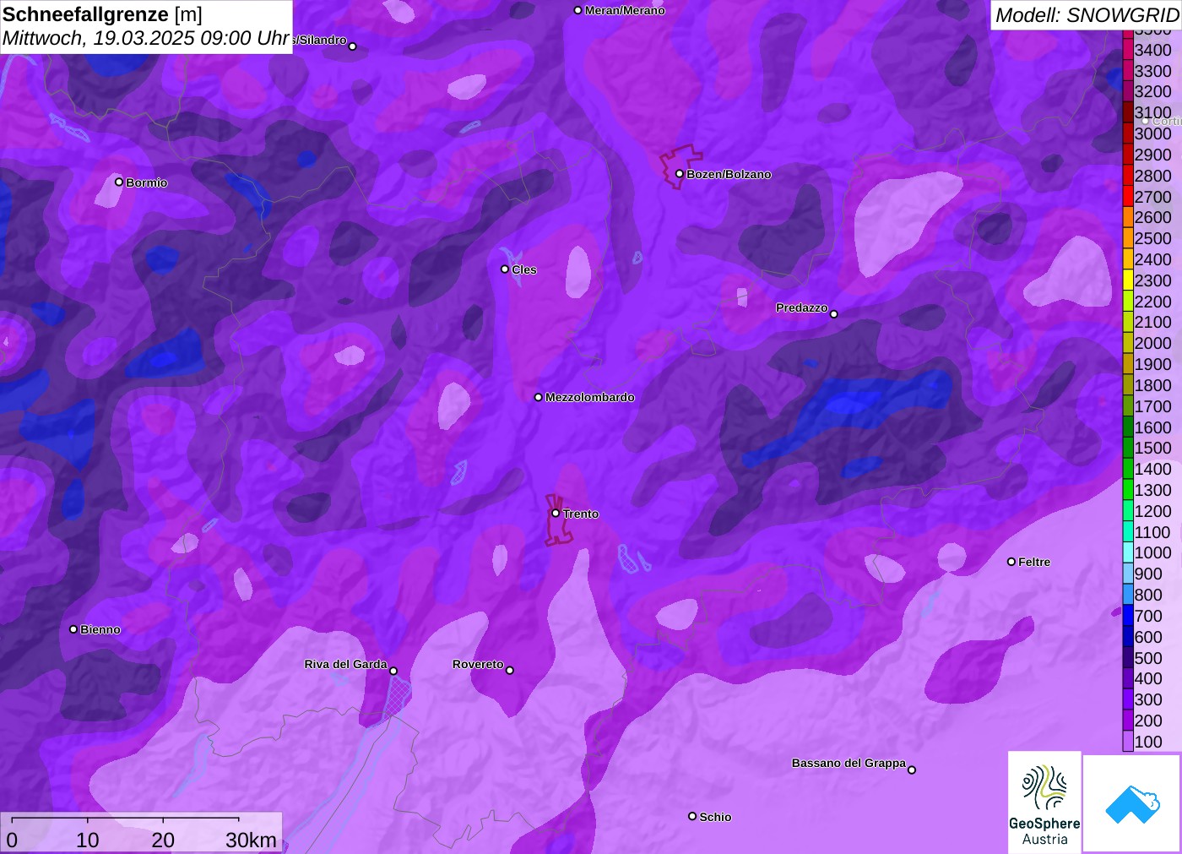
Task: Click the 30km scale bar label
Action: pyautogui.click(x=251, y=840)
